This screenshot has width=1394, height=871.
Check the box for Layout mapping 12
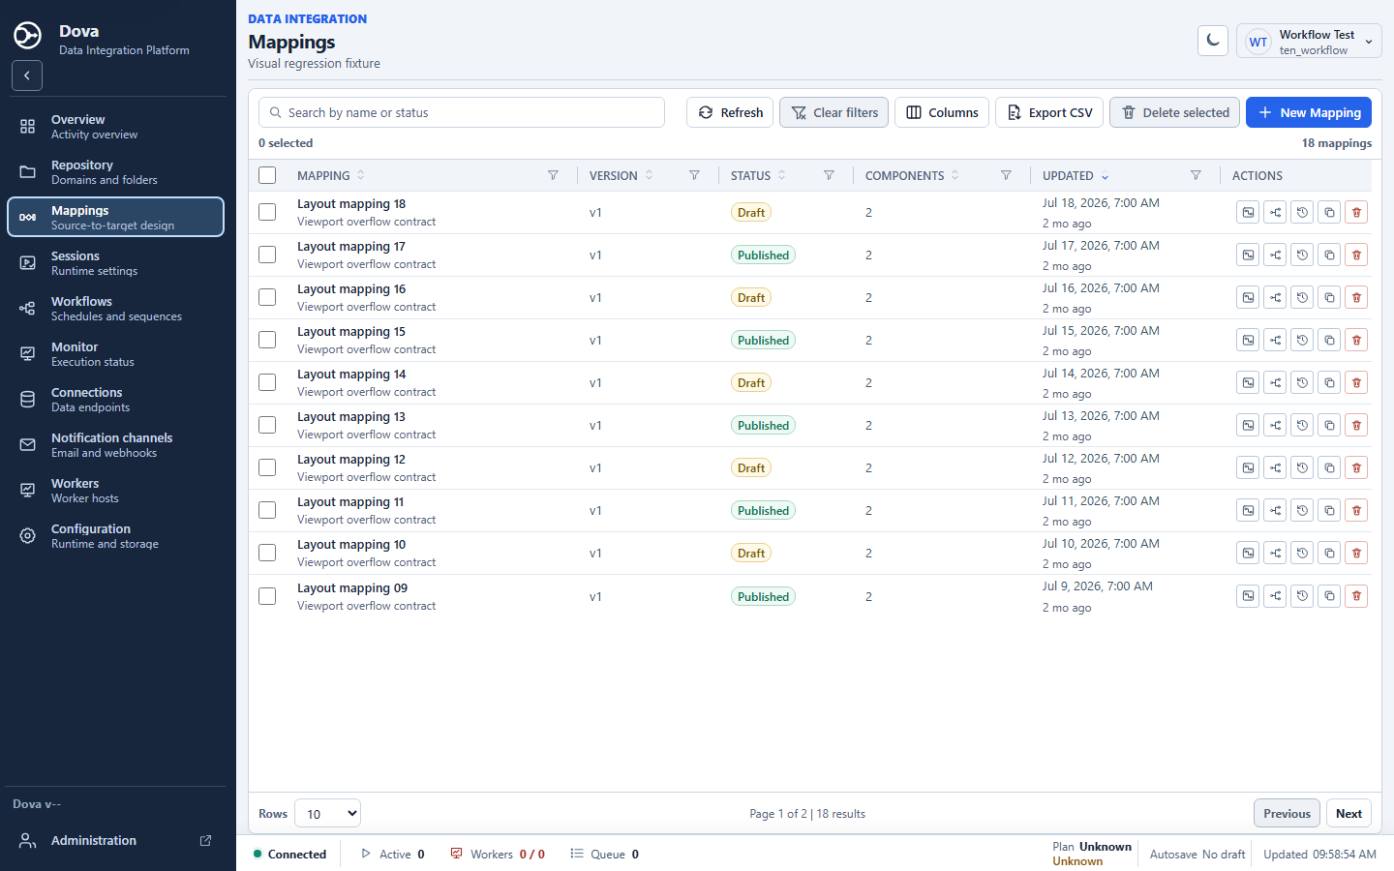[x=267, y=467]
